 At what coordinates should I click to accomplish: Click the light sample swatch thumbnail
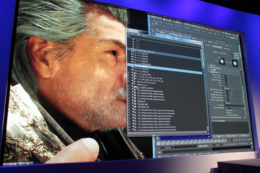tap(222, 61)
